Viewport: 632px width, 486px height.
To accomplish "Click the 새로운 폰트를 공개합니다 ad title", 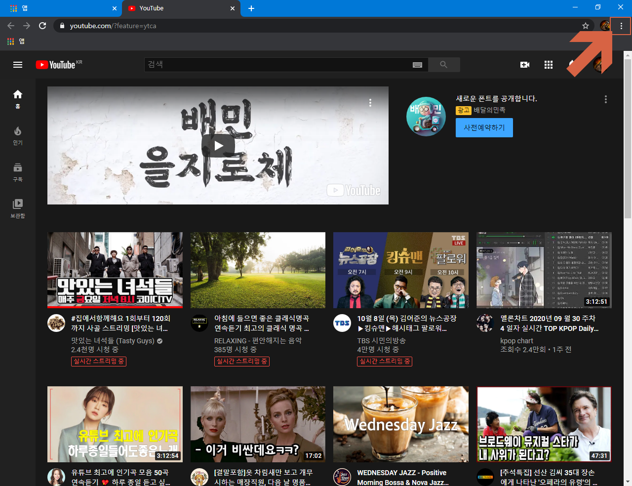I will [496, 99].
